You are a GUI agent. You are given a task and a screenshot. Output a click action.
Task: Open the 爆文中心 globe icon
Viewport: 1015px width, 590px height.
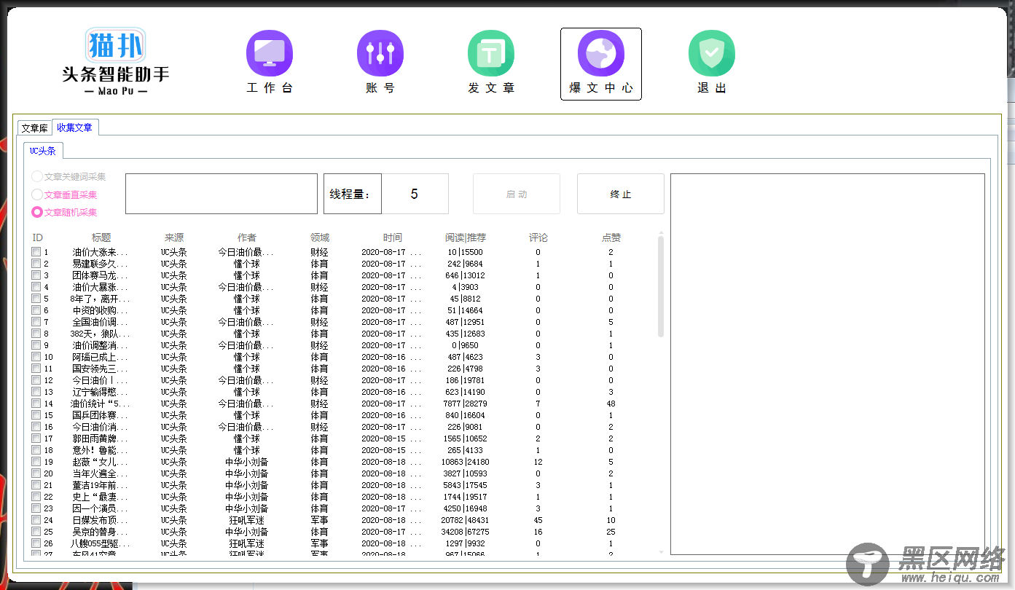pyautogui.click(x=601, y=64)
